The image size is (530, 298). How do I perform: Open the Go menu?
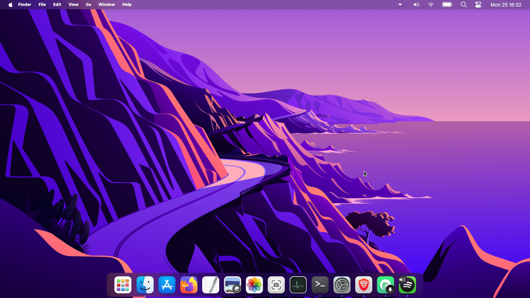[88, 5]
